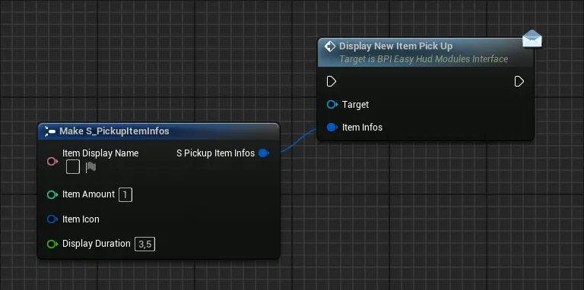
Task: Click the 'Item Infos' pin label
Action: point(363,127)
